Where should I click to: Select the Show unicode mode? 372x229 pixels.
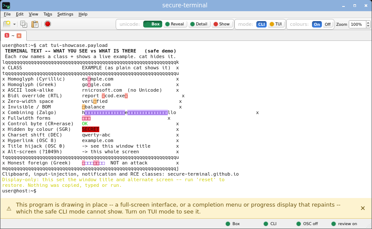[x=222, y=24]
